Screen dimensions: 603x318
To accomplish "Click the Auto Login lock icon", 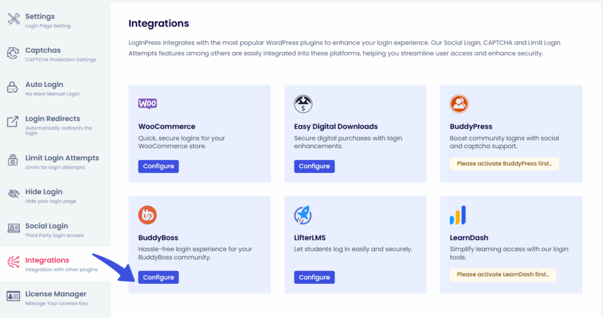I will point(12,87).
